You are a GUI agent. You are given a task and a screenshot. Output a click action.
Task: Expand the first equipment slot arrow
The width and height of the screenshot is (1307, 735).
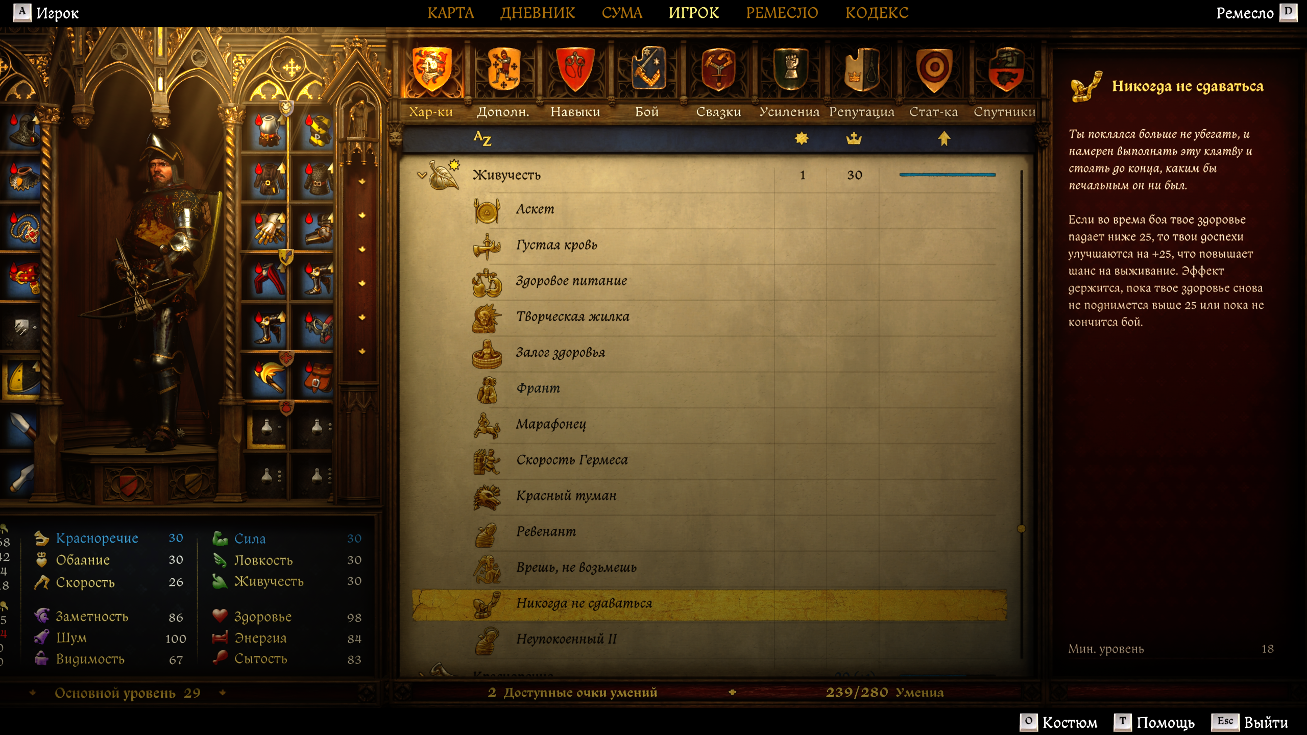(x=362, y=182)
